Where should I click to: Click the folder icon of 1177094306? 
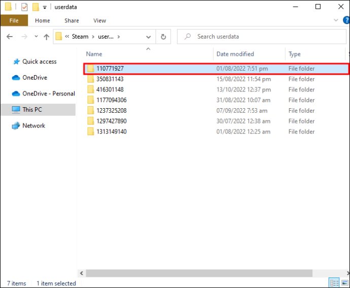90,100
